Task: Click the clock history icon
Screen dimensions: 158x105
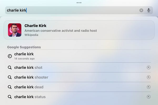Action: pyautogui.click(x=10, y=56)
